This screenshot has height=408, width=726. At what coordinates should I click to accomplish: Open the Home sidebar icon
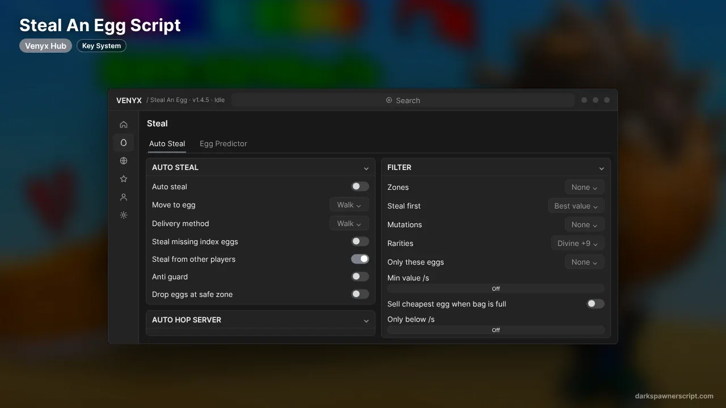[x=124, y=125]
